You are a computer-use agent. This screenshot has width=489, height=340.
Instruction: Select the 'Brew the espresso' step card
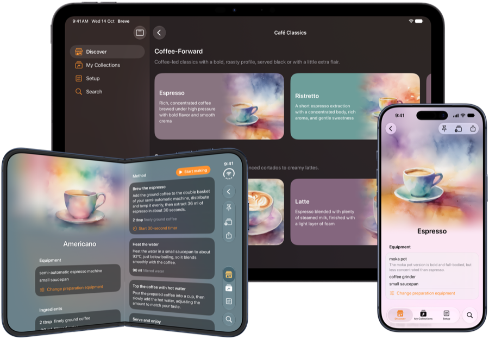(x=172, y=206)
